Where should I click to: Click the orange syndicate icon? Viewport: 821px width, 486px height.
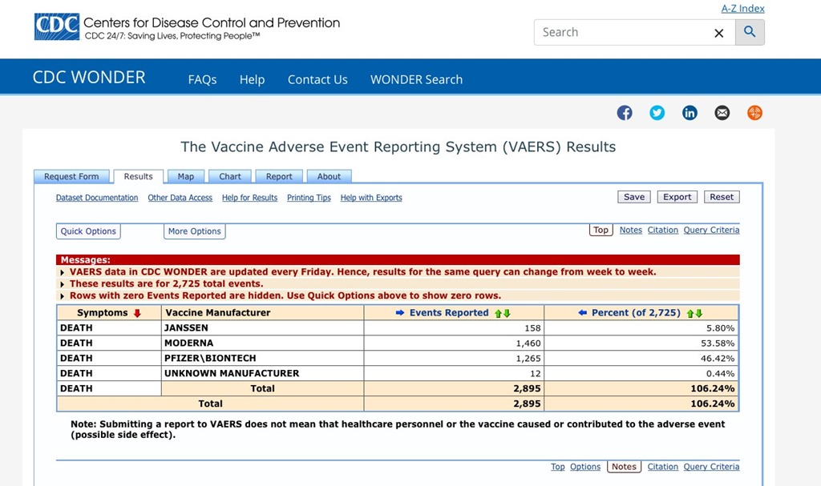pos(754,112)
